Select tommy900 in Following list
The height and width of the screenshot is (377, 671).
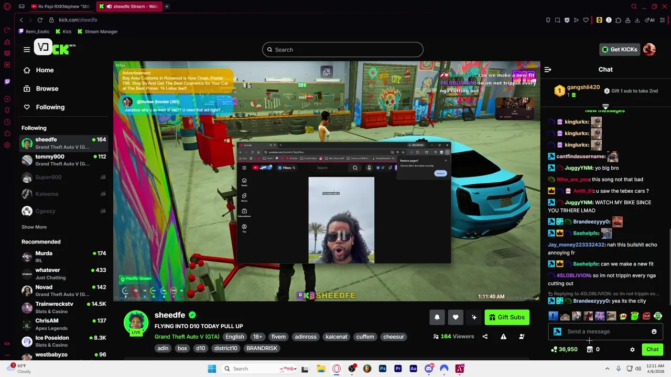(63, 160)
